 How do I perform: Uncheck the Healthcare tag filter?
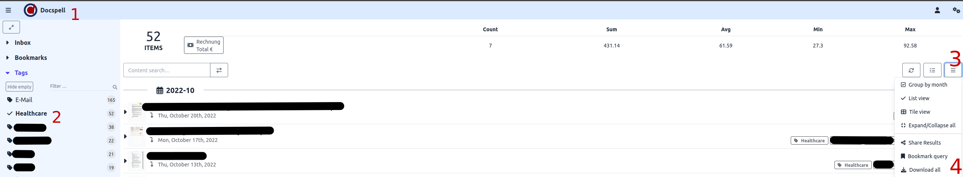[27, 113]
